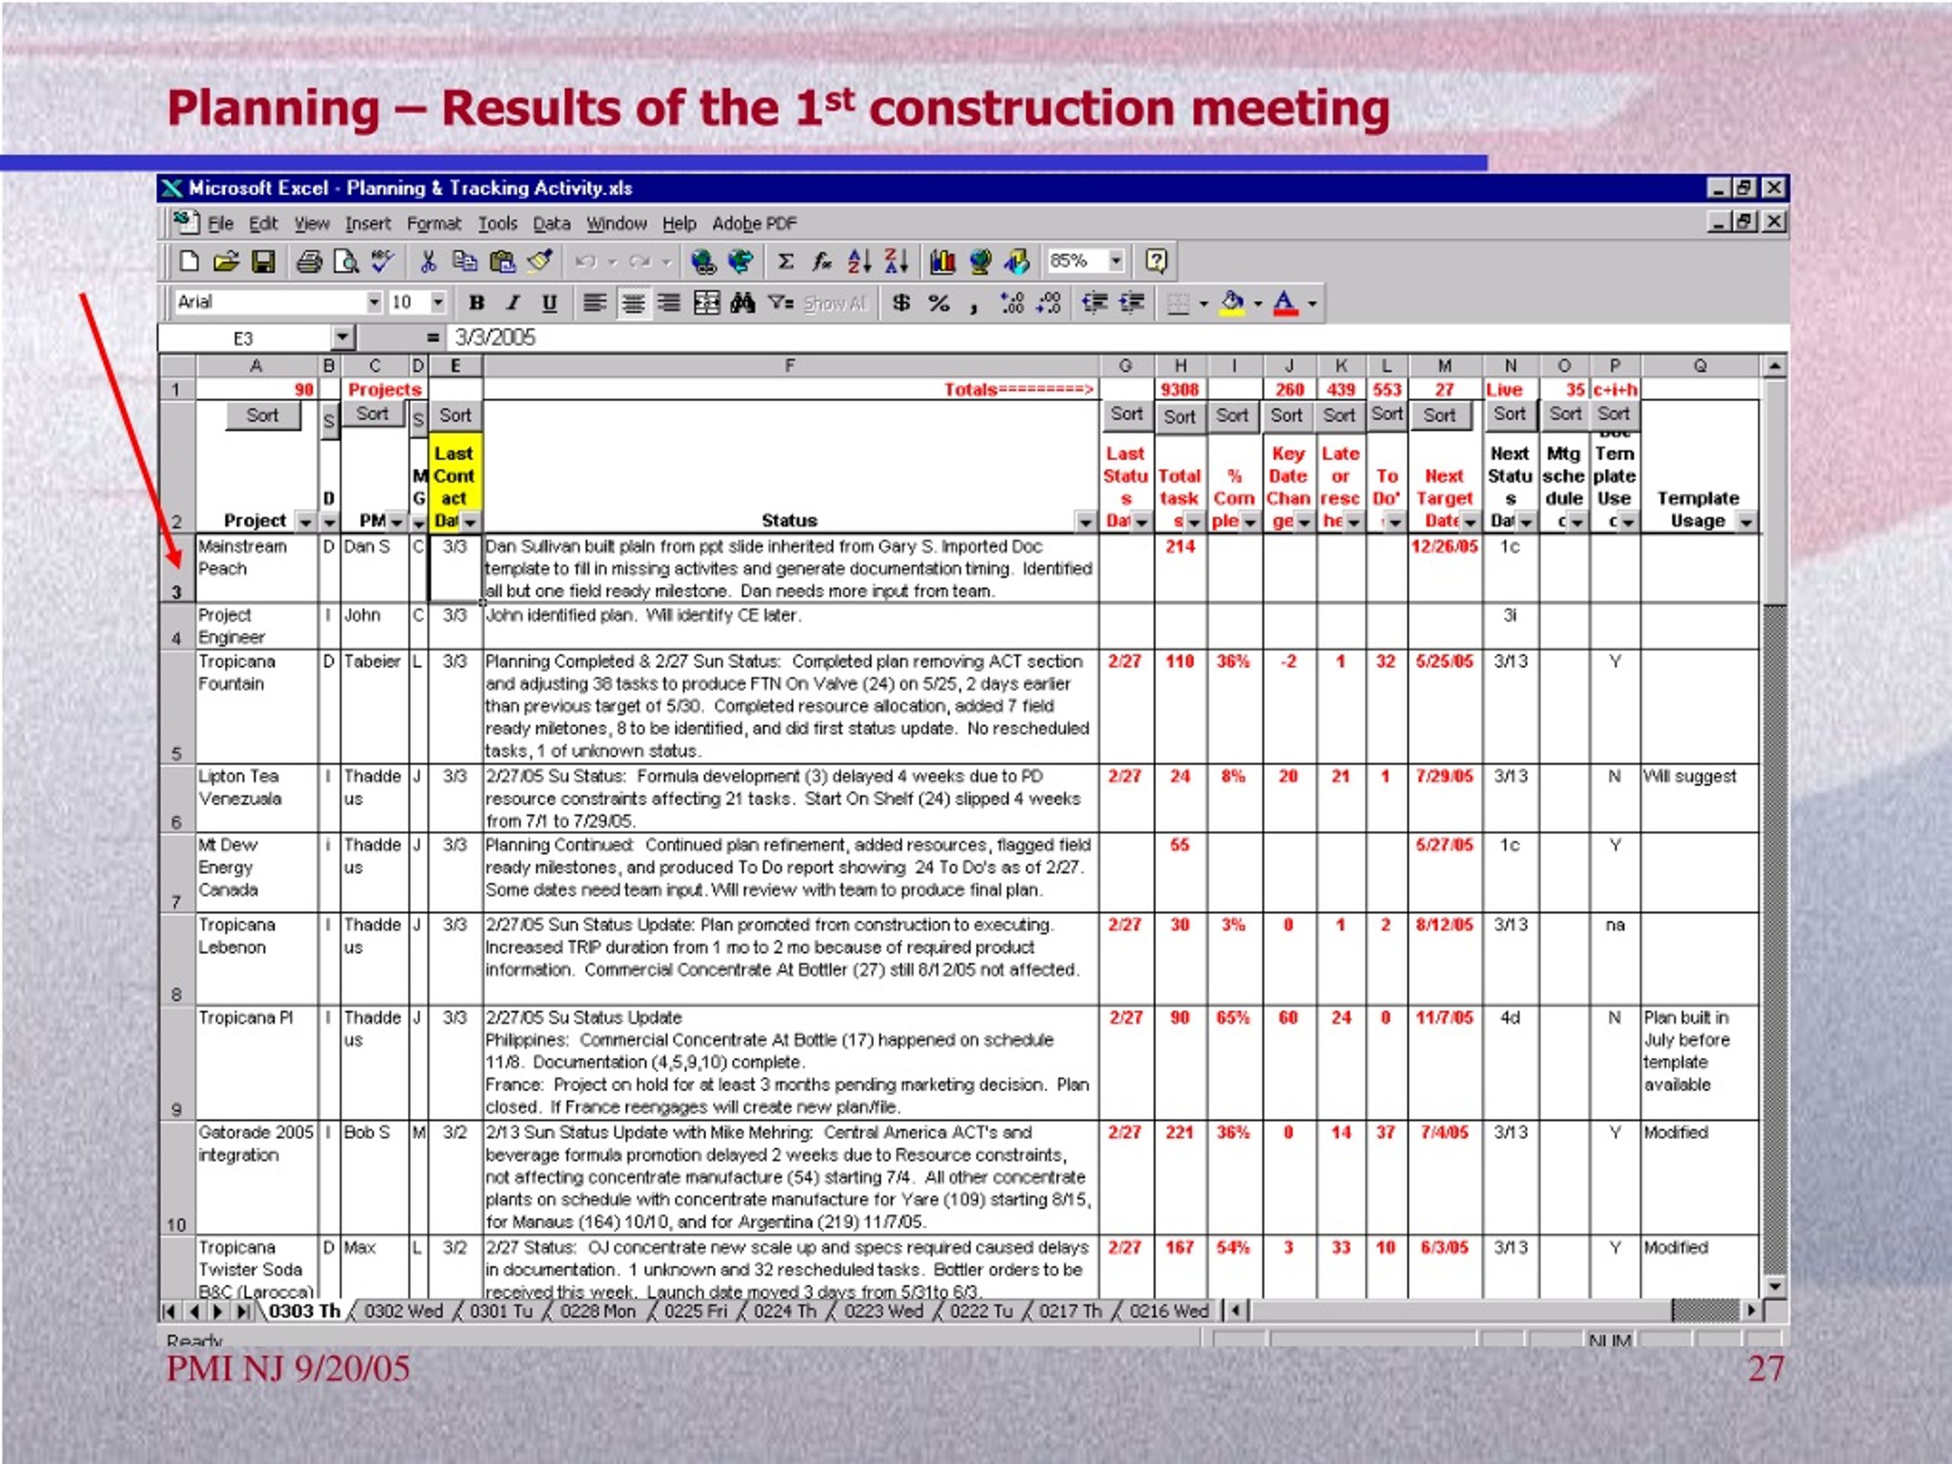Open the Arial font name dropdown

tap(374, 303)
